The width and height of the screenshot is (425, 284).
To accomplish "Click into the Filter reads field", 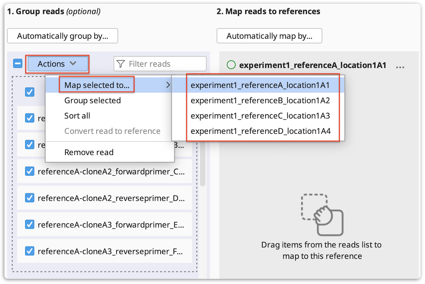I will [160, 64].
